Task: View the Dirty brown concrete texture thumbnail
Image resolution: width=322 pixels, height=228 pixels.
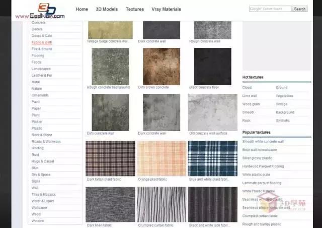Action: pos(162,66)
